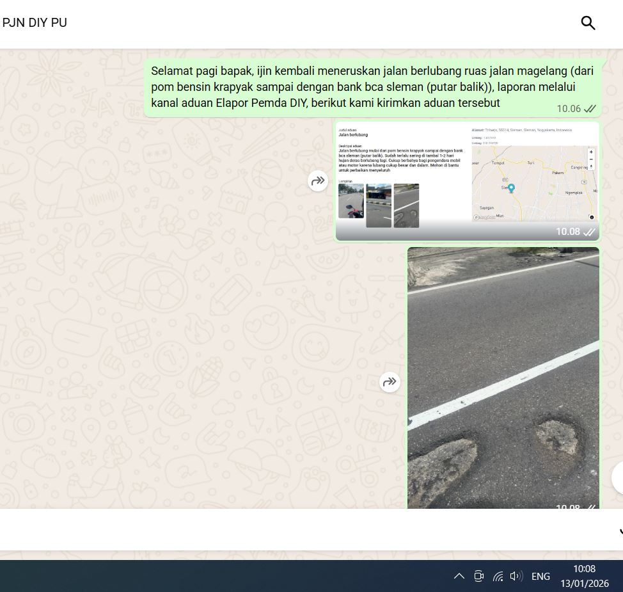Click the Meet Now camera tray icon

(478, 576)
